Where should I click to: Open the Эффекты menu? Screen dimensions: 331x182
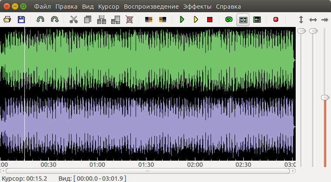click(x=197, y=7)
